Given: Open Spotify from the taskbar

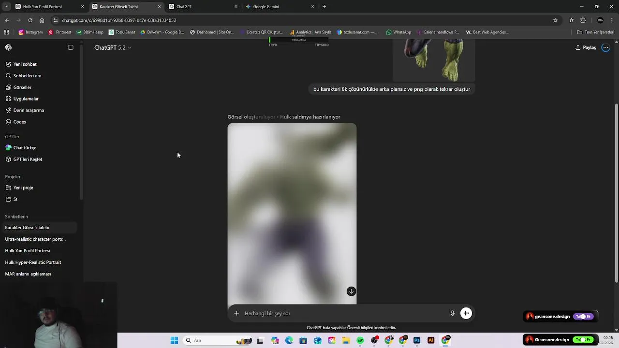Looking at the screenshot, I should click(x=360, y=340).
